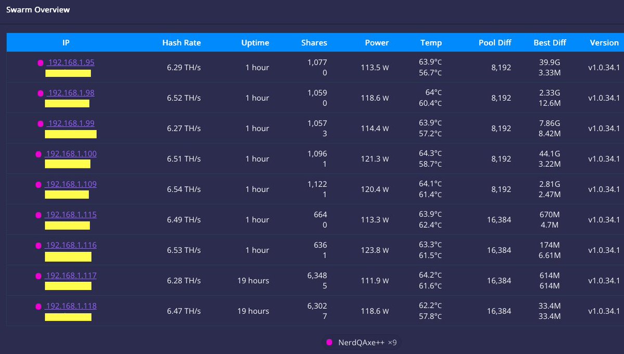
Task: Click the Uptime column header
Action: (x=255, y=43)
